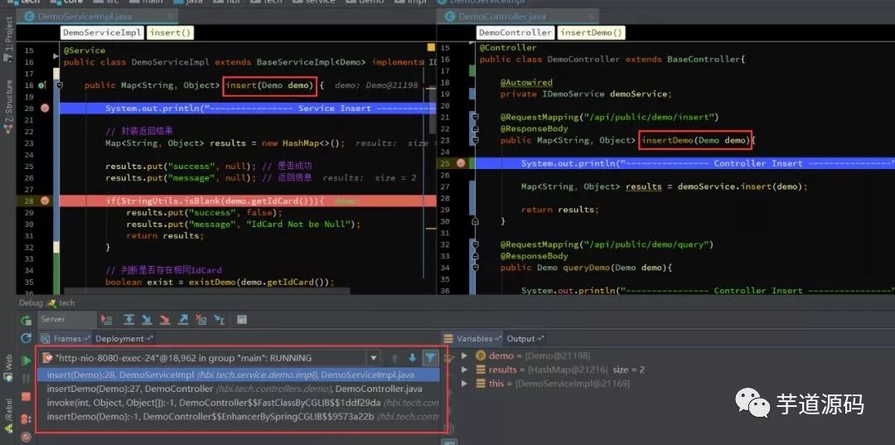Select the insertDemo(Demo):27 DemoController frame
This screenshot has width=895, height=445.
235,389
